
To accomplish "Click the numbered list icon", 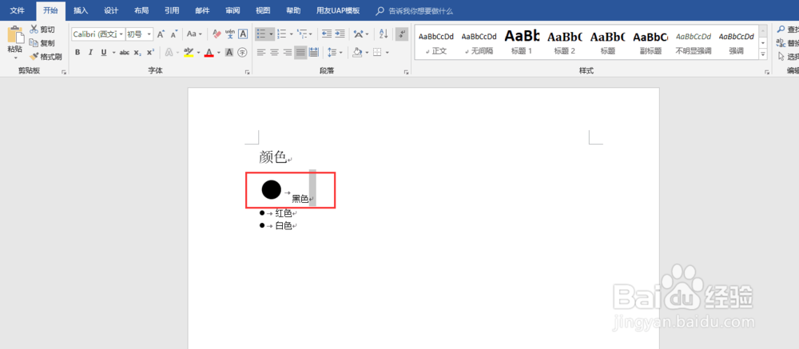I will pos(282,34).
